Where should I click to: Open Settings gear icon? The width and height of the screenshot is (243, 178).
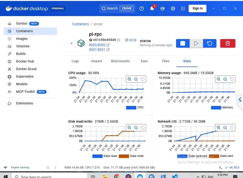pyautogui.click(x=173, y=9)
